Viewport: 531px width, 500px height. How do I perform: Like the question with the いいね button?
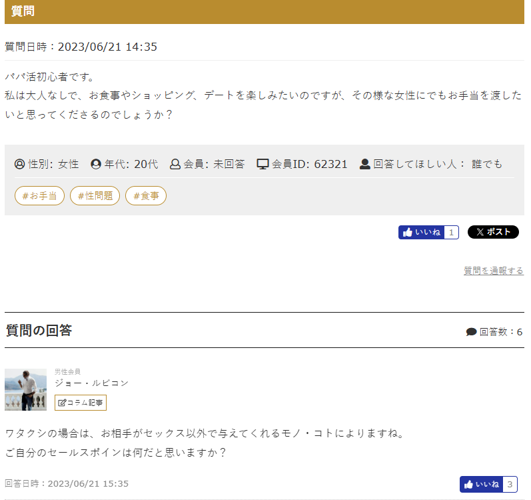(428, 233)
